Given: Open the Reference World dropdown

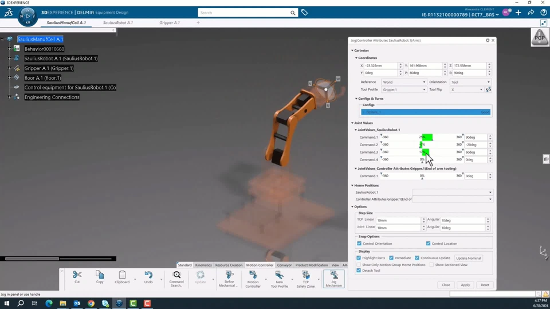Looking at the screenshot, I should click(404, 82).
